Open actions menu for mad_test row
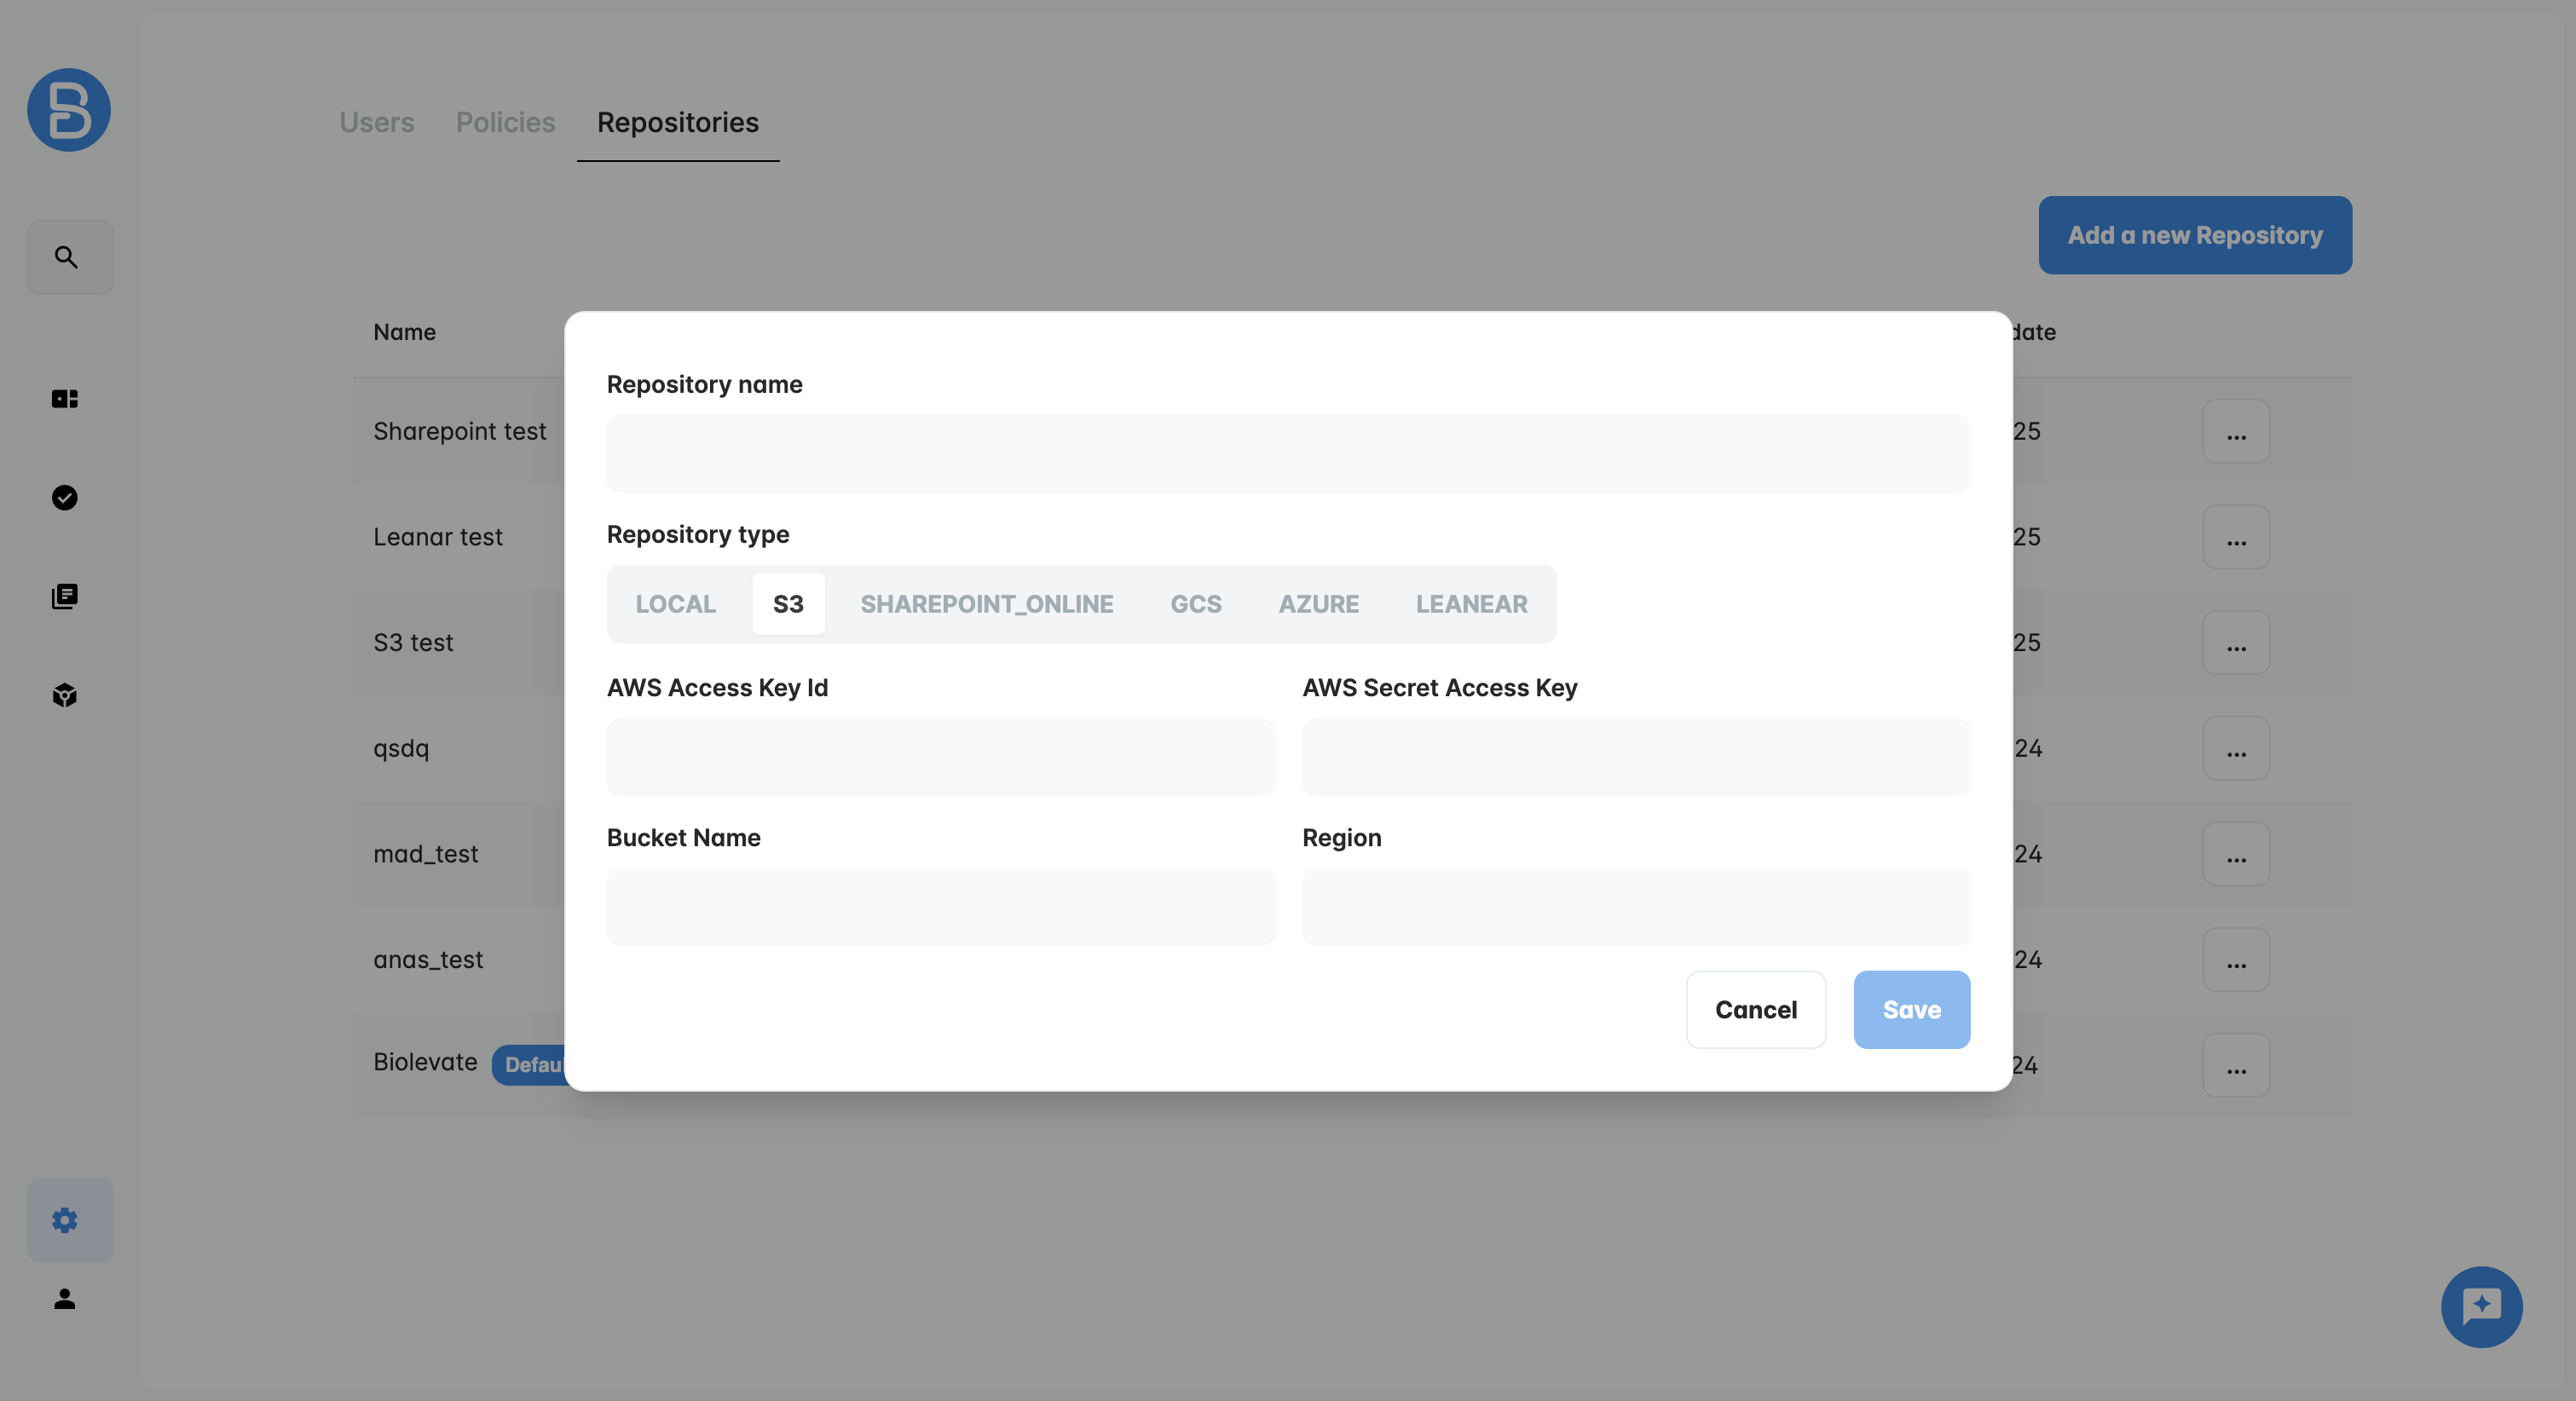Viewport: 2576px width, 1401px height. (2236, 854)
